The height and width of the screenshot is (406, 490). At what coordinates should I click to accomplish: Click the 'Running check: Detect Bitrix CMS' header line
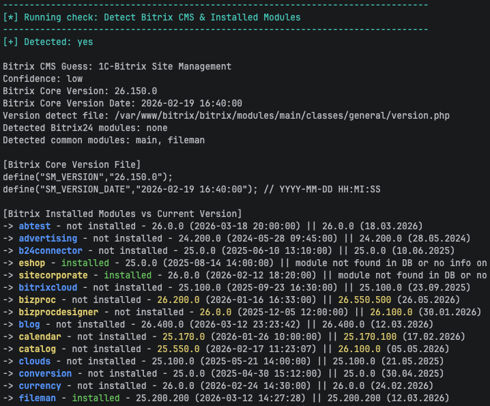tap(152, 17)
